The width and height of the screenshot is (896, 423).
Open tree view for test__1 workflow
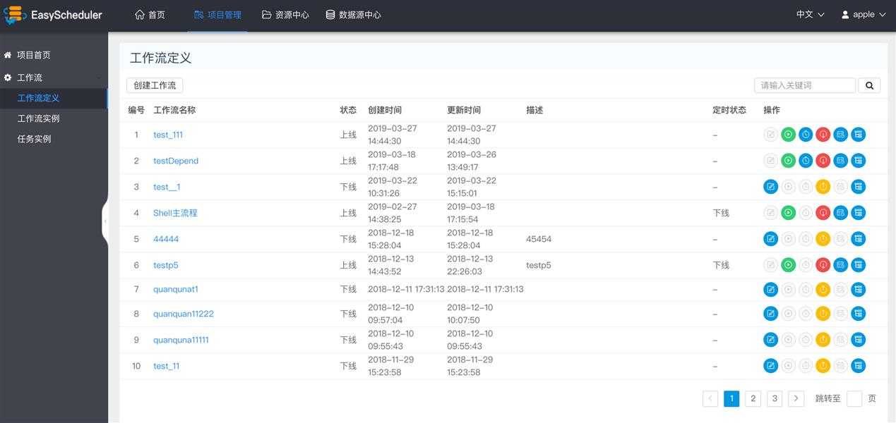click(x=858, y=187)
